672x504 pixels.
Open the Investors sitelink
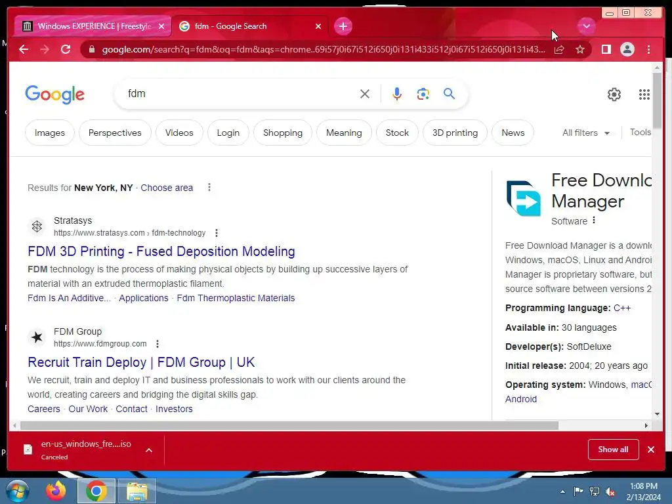point(174,409)
